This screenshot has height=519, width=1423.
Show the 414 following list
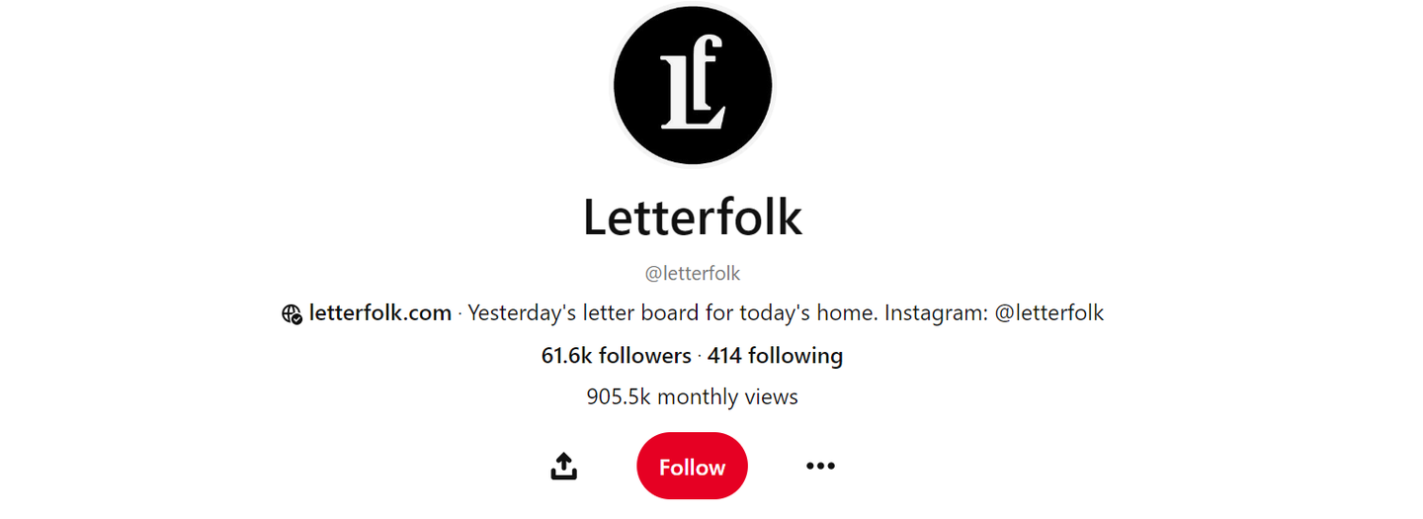(776, 356)
